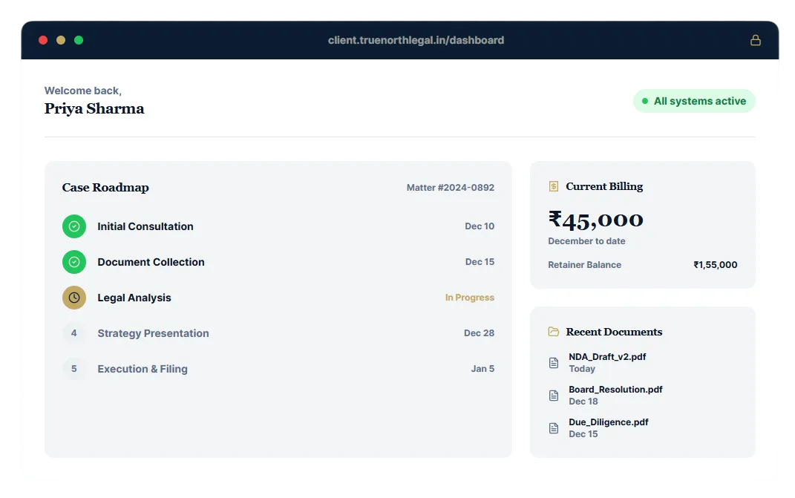The image size is (795, 498).
Task: Click the file icon beside NDA_Draft_v2.pdf
Action: click(x=553, y=363)
